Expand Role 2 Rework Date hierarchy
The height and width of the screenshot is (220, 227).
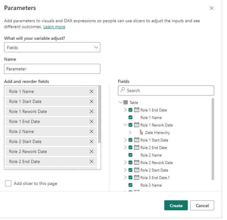125,162
